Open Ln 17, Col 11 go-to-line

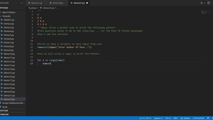tap(145, 118)
